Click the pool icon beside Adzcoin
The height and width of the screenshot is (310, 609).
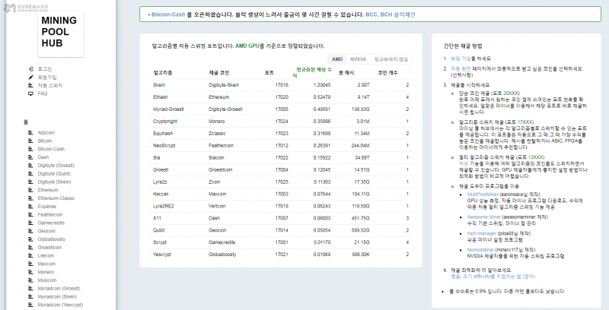[31, 132]
